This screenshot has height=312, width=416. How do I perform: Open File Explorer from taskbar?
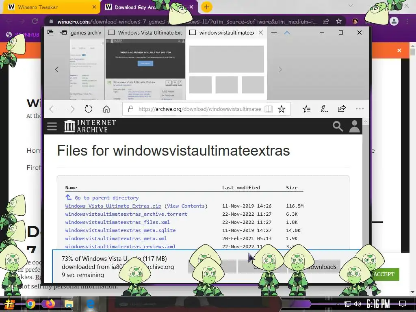coord(69,304)
